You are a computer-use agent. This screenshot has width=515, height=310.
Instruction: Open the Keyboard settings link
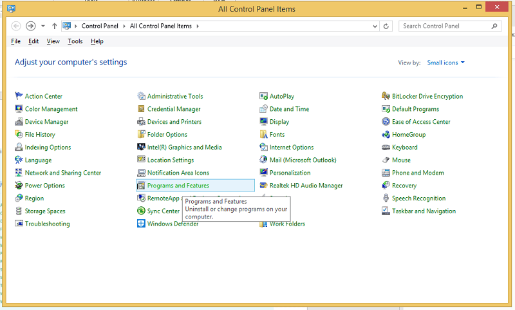tap(405, 148)
